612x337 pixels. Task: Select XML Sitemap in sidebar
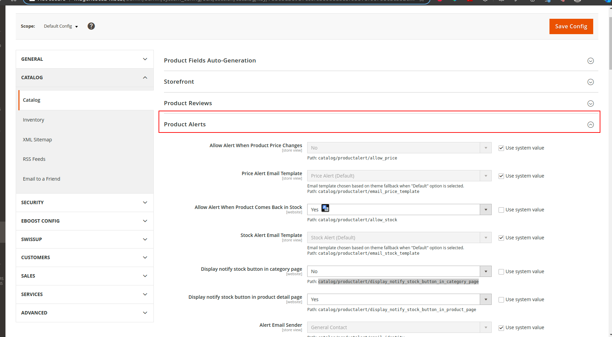tap(37, 140)
